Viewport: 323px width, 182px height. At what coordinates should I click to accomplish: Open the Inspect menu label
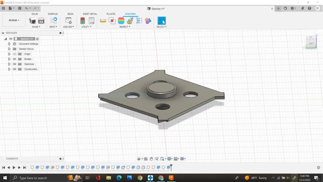click(x=125, y=27)
